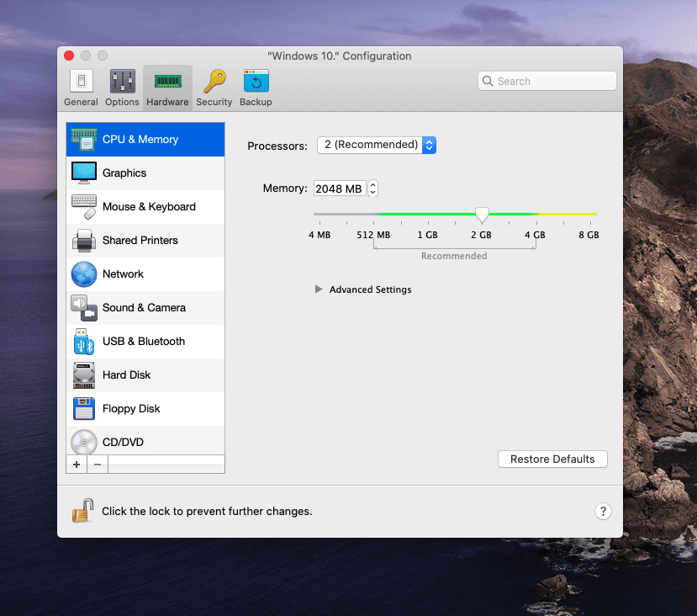This screenshot has height=616, width=697.
Task: Open the Processors dropdown
Action: point(376,145)
